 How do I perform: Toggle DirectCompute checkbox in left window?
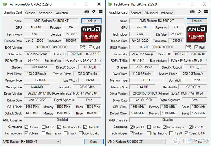(59, 127)
